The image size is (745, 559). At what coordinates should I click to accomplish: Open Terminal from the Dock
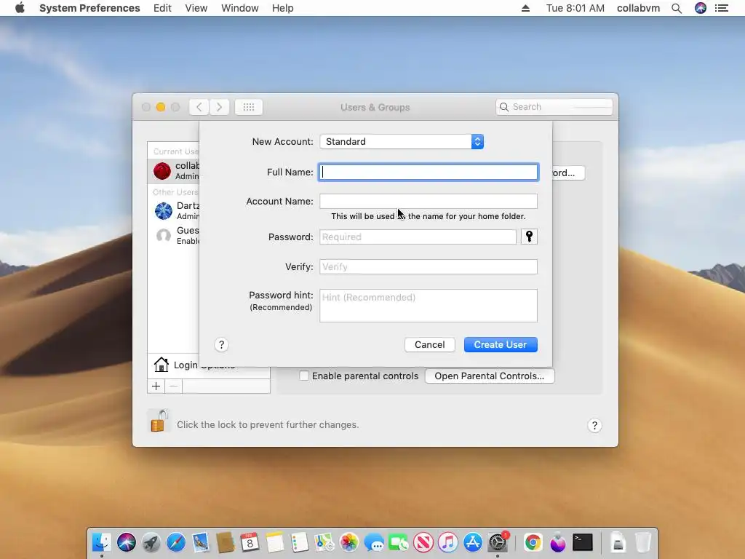click(583, 542)
